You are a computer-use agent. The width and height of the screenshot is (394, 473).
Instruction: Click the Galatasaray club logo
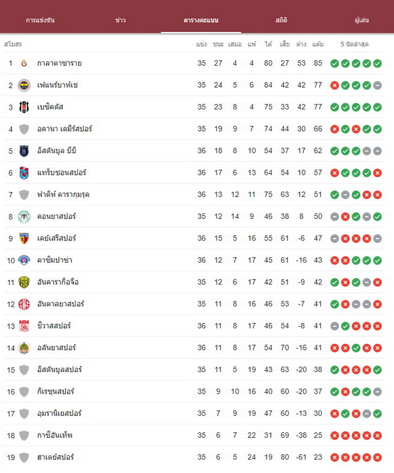(x=24, y=63)
